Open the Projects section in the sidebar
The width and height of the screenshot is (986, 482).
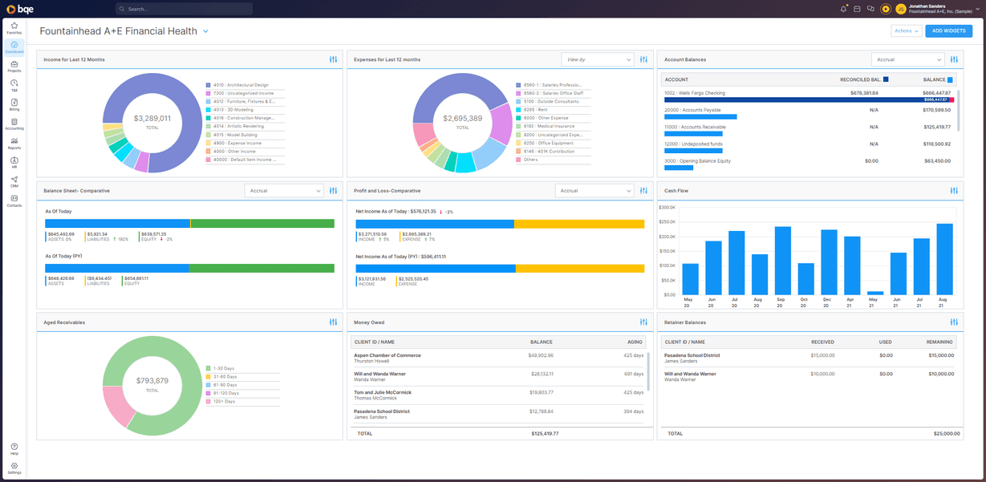point(14,64)
